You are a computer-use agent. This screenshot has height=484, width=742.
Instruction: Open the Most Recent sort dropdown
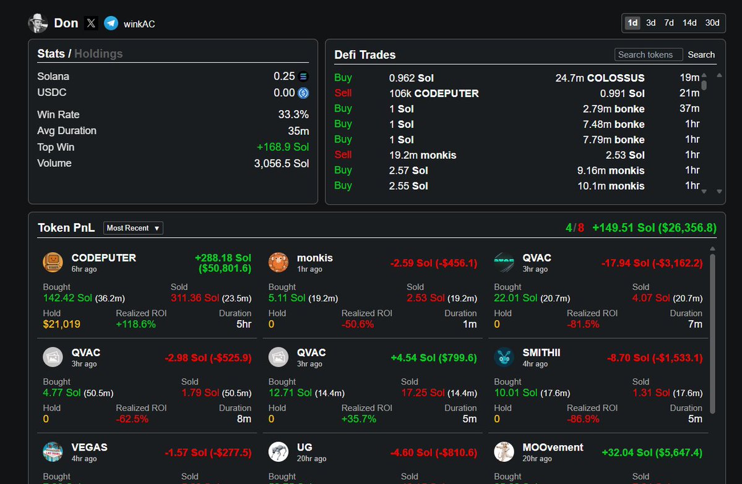[x=133, y=228]
